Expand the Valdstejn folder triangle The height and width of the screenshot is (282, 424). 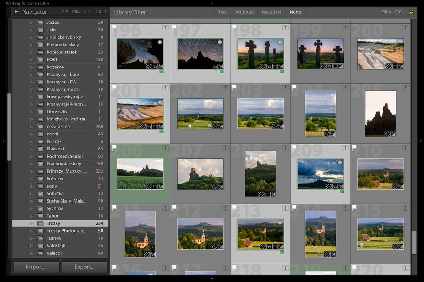click(31, 246)
